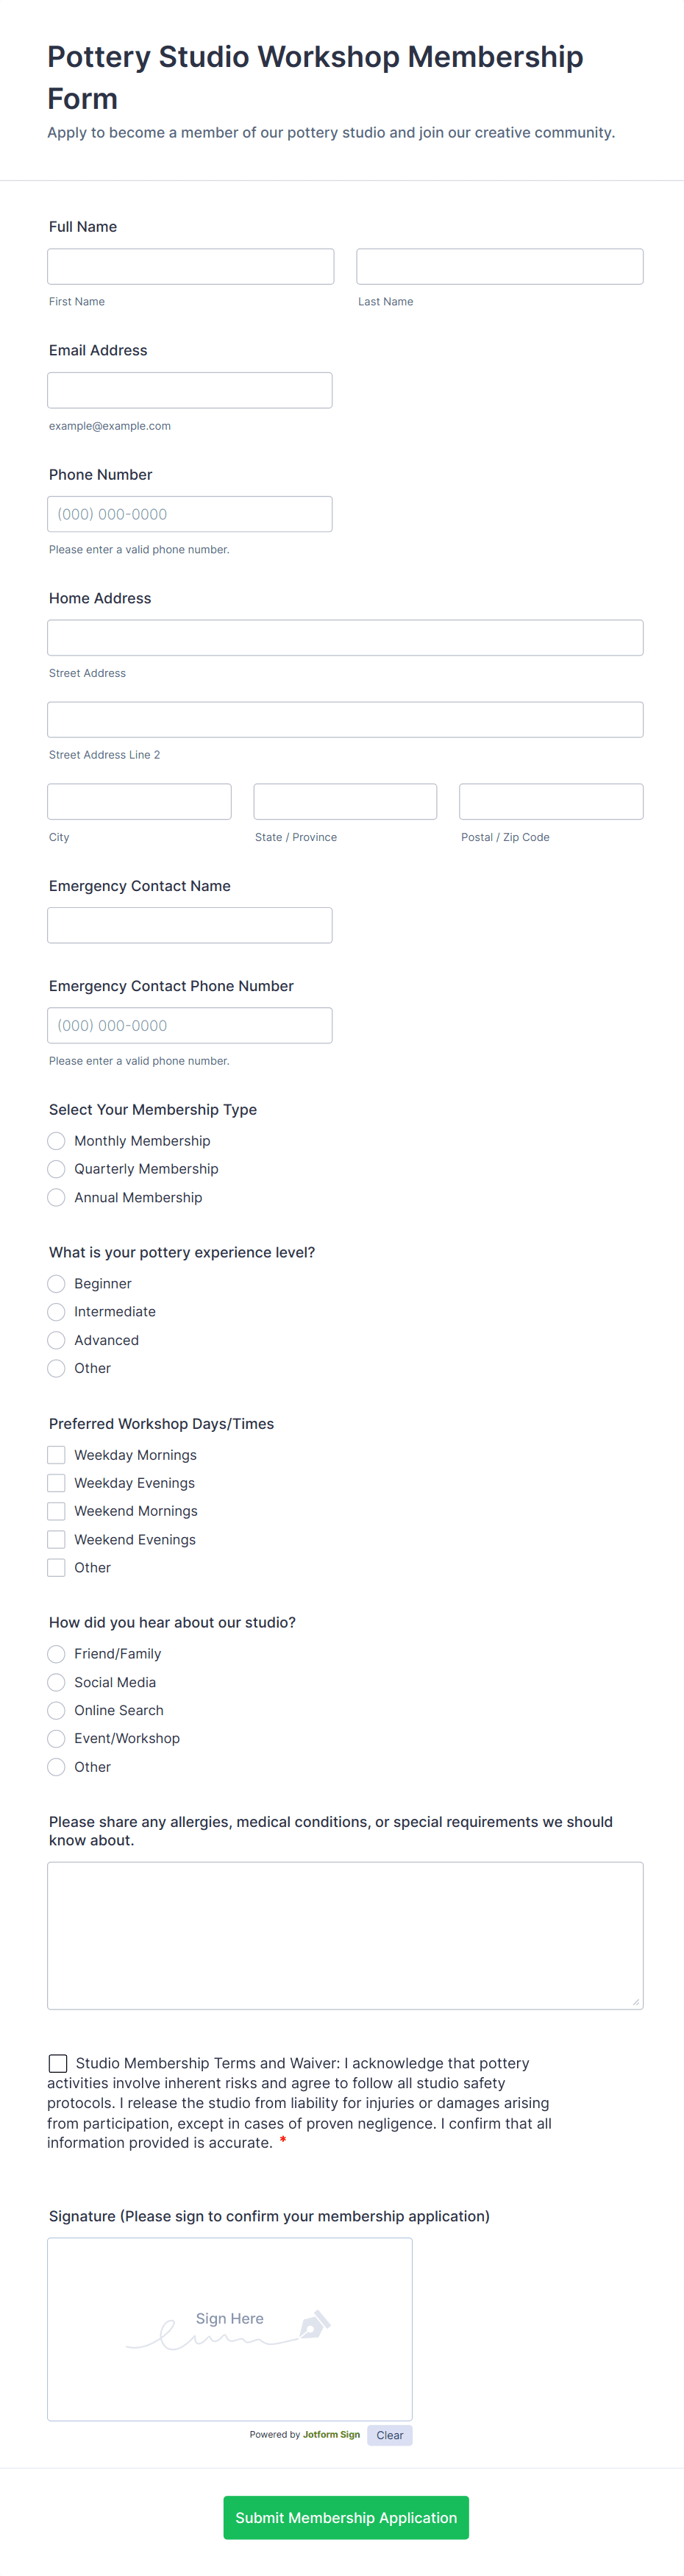This screenshot has height=2576, width=684.
Task: Choose Event/Workshop radio option
Action: [57, 1739]
